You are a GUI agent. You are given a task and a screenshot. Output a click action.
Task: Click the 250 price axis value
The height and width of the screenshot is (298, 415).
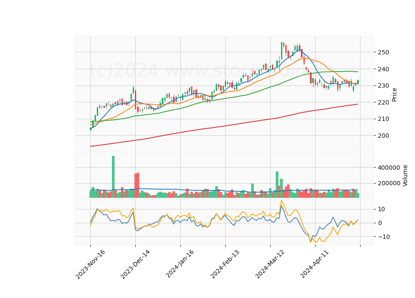point(384,52)
